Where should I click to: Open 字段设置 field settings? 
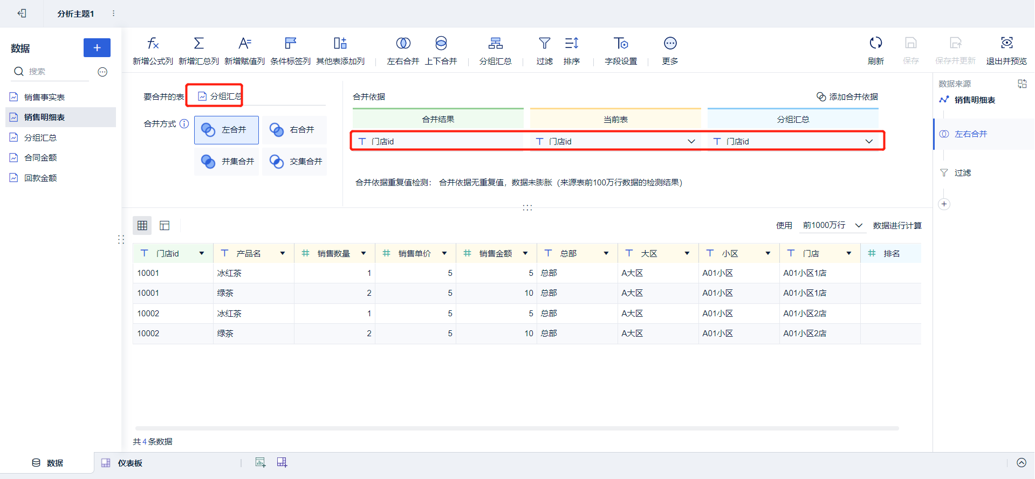click(x=621, y=51)
